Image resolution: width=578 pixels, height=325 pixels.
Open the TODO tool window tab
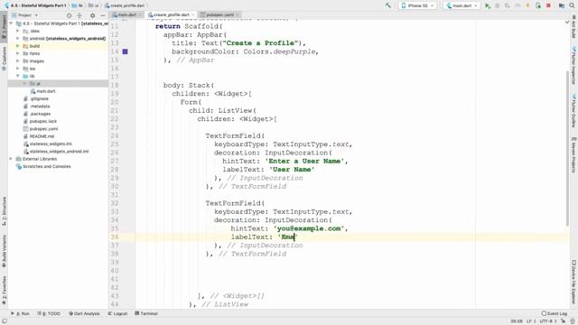click(x=49, y=313)
